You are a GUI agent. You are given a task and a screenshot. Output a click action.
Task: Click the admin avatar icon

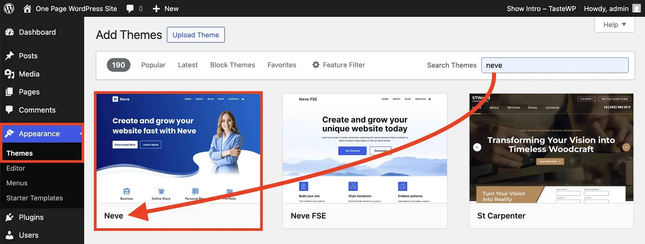[636, 8]
